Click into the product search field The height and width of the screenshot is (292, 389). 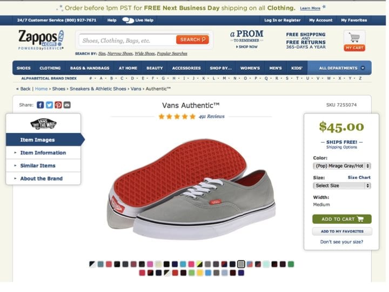tap(128, 40)
